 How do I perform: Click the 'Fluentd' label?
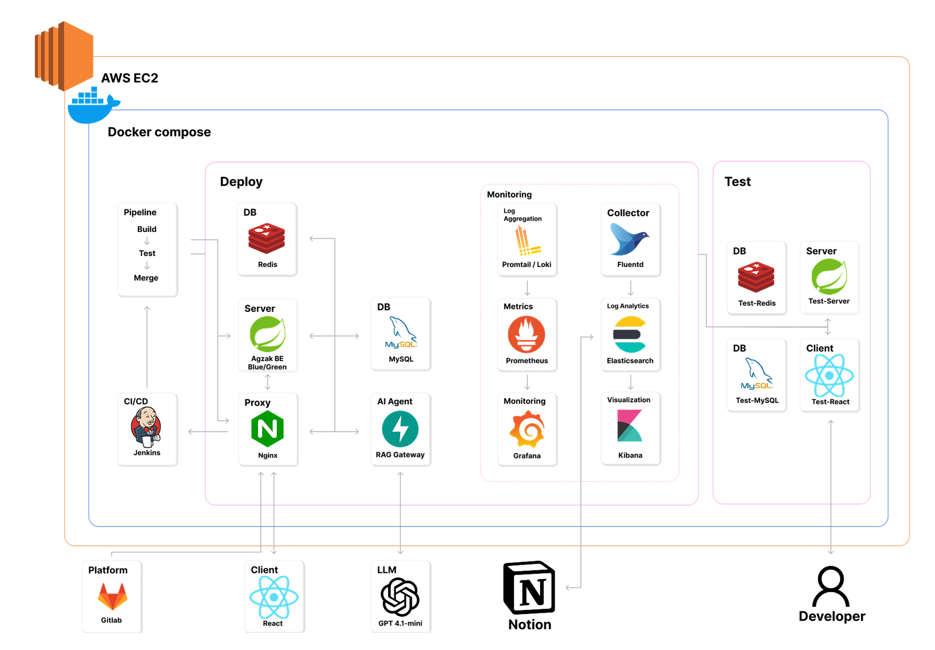click(x=630, y=264)
